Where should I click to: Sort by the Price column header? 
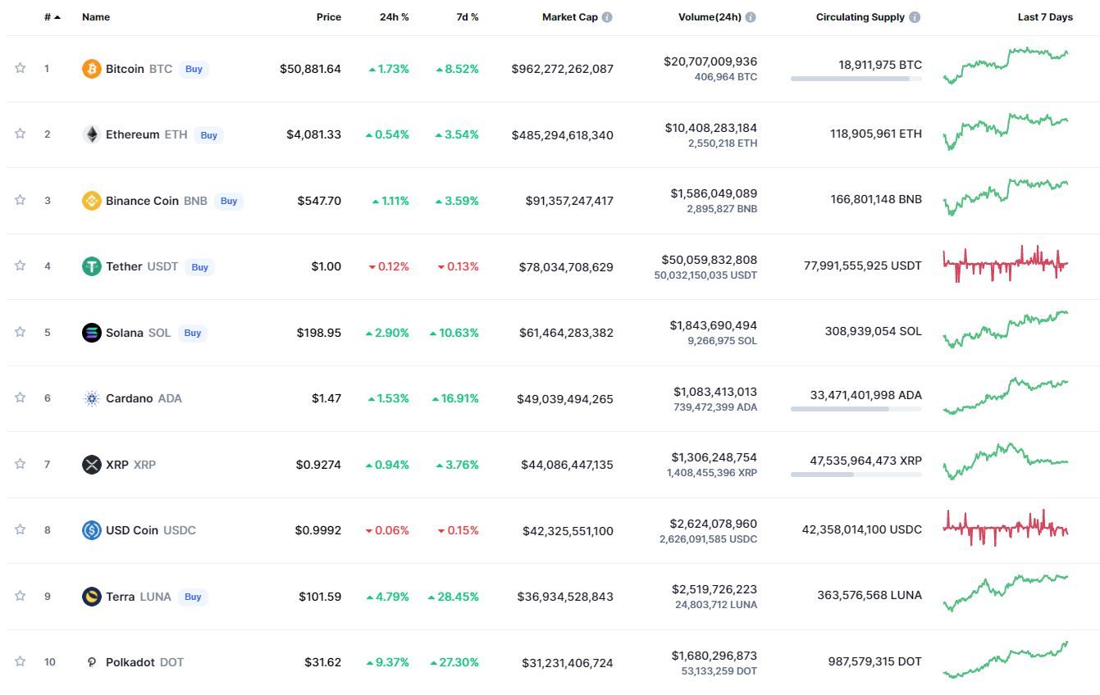[x=329, y=17]
